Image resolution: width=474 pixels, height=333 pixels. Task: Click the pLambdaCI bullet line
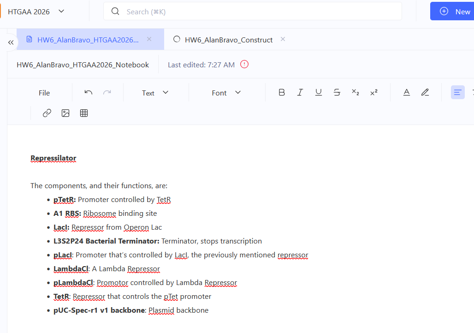(145, 283)
